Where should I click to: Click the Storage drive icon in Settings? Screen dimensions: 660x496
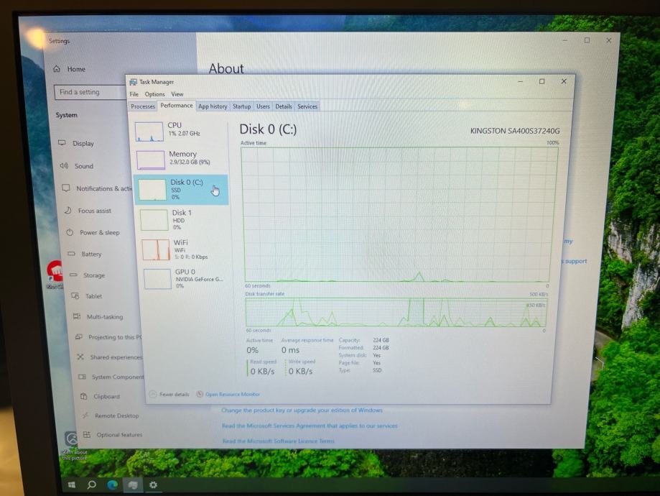pos(74,275)
